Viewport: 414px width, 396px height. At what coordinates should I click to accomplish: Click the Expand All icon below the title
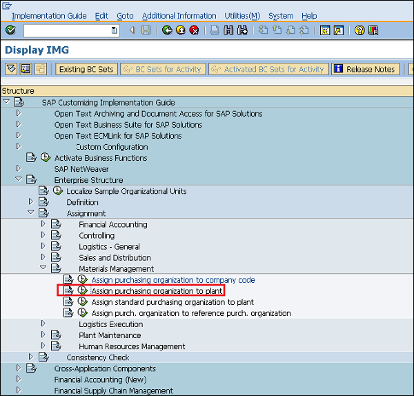[x=11, y=69]
